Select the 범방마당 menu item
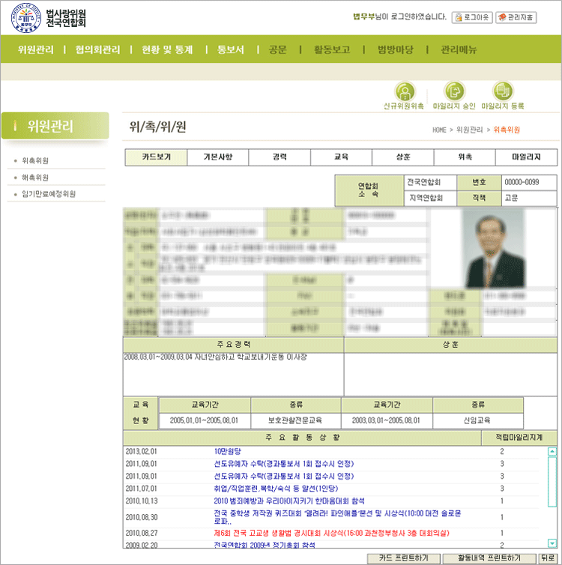This screenshot has height=565, width=562. tap(395, 50)
